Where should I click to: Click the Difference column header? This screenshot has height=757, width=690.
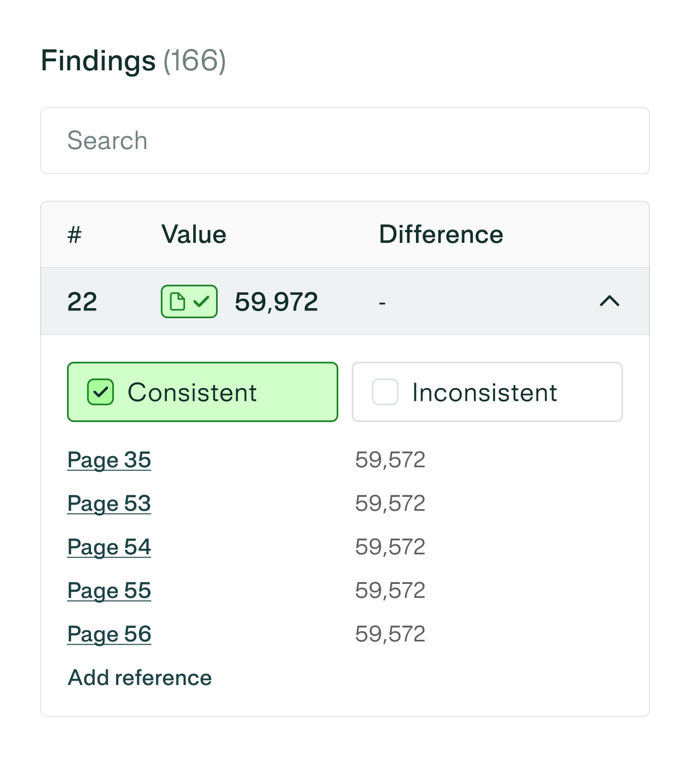pyautogui.click(x=441, y=234)
